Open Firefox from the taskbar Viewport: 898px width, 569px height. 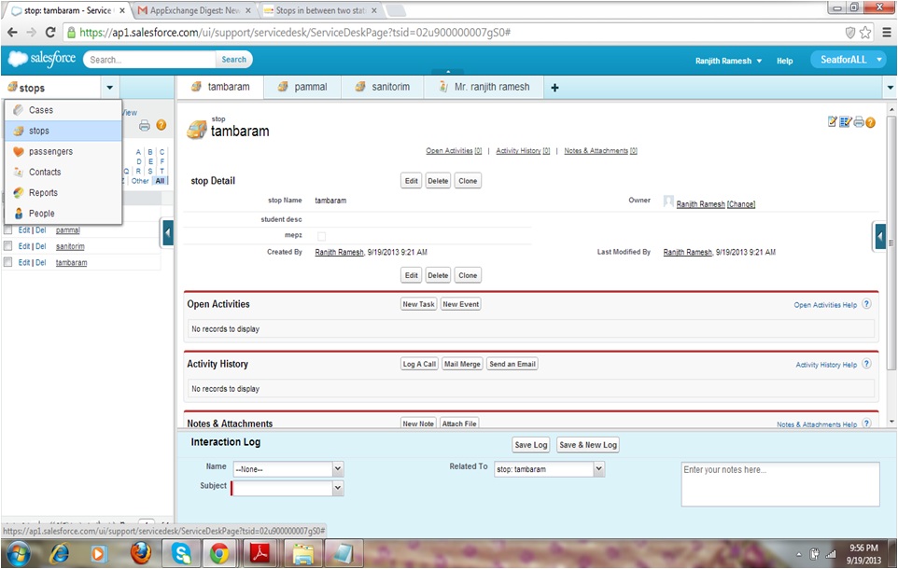click(x=141, y=553)
